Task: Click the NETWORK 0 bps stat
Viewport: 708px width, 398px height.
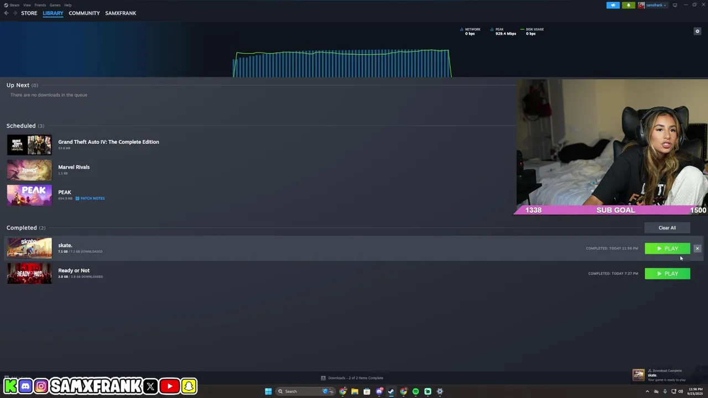Action: (470, 32)
